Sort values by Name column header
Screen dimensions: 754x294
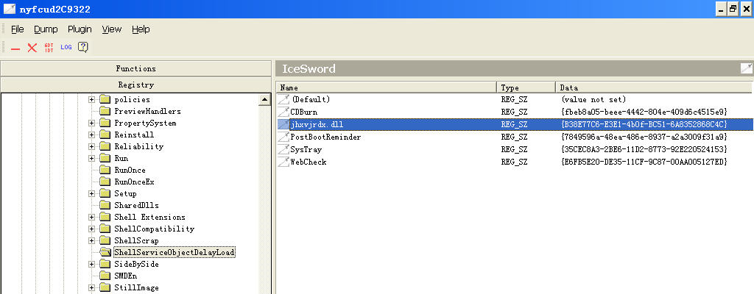pyautogui.click(x=386, y=87)
